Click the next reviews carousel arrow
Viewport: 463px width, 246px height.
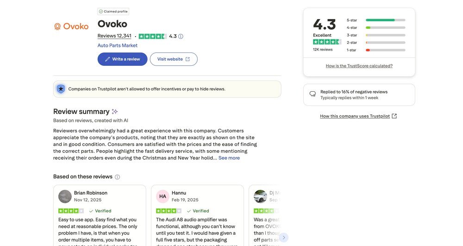tap(284, 238)
